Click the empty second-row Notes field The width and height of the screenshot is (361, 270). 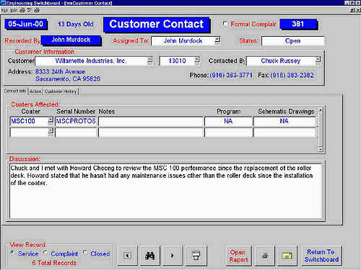point(151,132)
